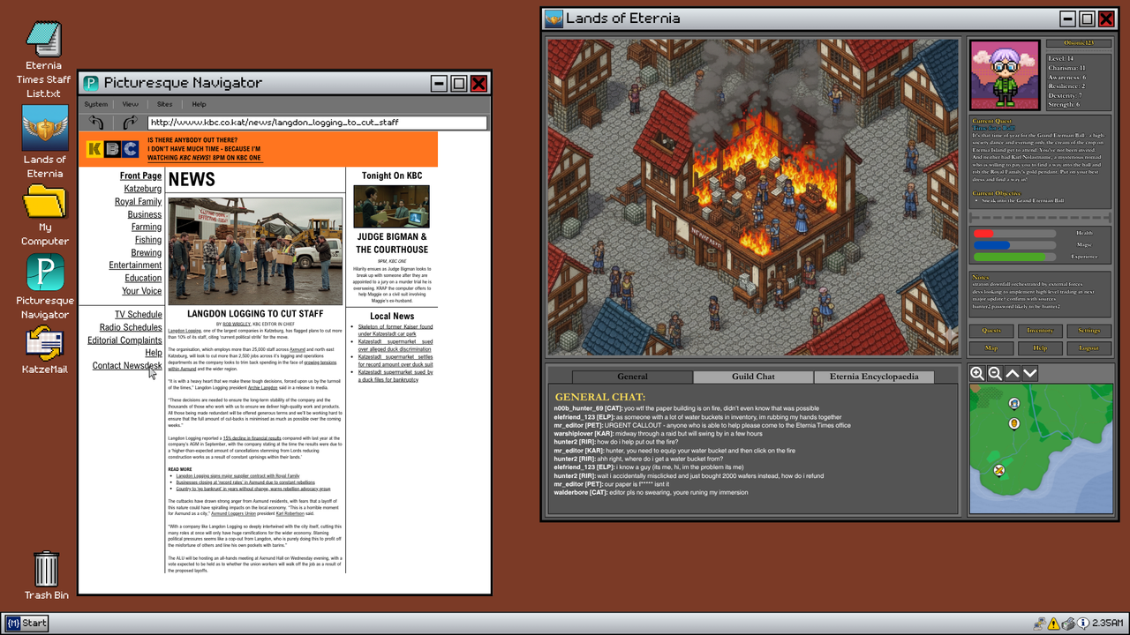Click the Quests button
The image size is (1130, 635).
(991, 331)
